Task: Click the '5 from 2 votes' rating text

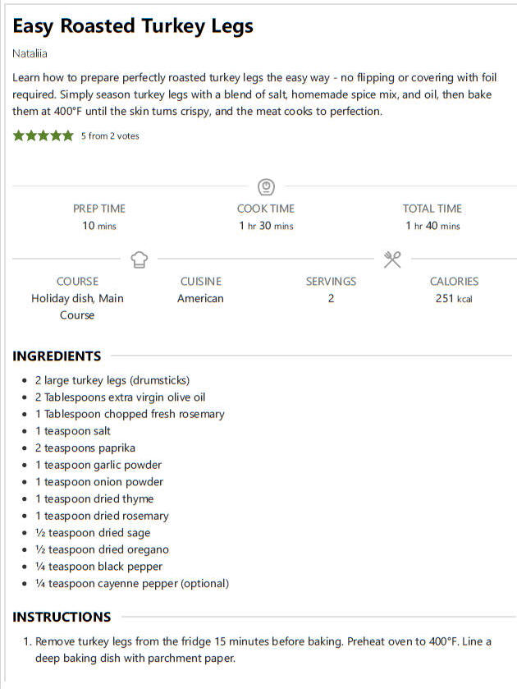Action: point(110,136)
